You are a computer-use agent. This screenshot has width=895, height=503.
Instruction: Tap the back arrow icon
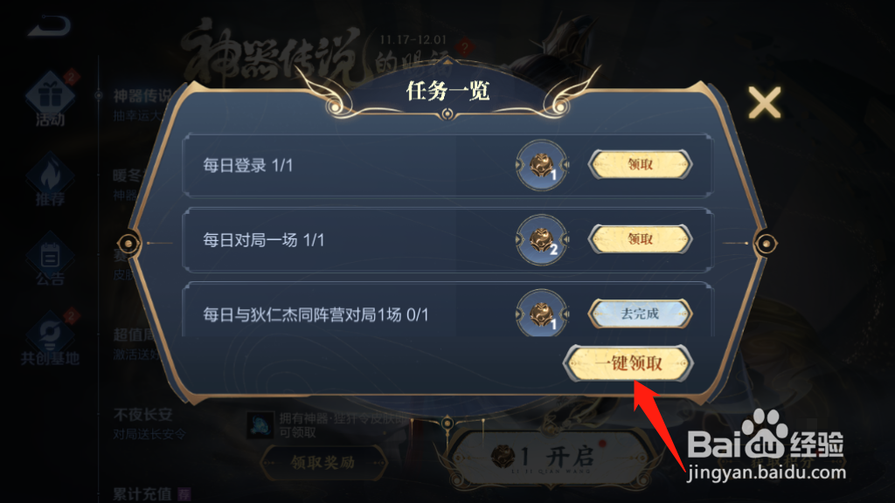pyautogui.click(x=49, y=25)
